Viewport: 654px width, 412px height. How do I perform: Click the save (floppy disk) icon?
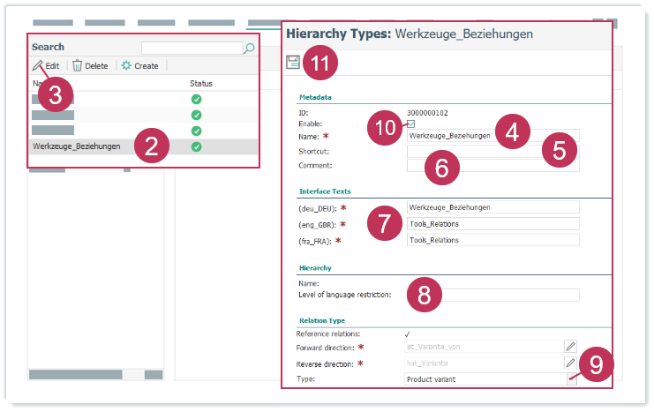pyautogui.click(x=292, y=62)
